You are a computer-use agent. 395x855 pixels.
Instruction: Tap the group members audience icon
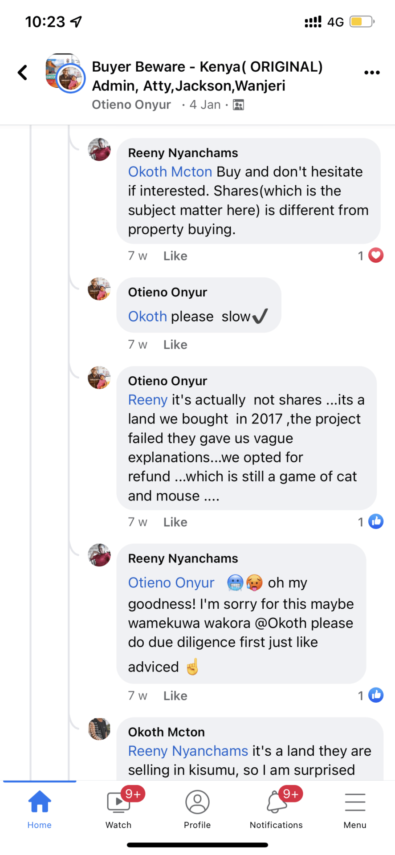[x=239, y=105]
